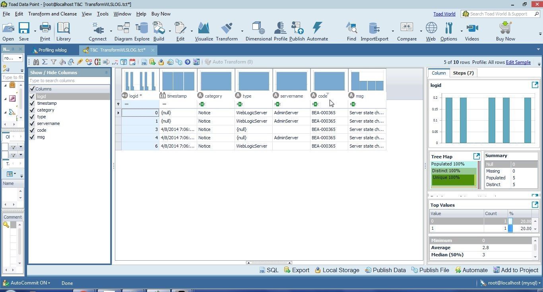This screenshot has width=543, height=292.
Task: Uncheck the code column checkbox
Action: coord(32,130)
